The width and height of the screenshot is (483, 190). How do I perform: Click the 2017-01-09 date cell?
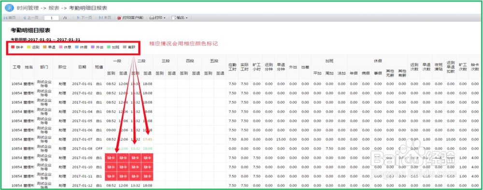82,158
